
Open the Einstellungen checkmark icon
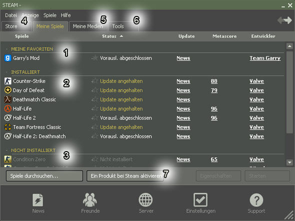coord(200,200)
